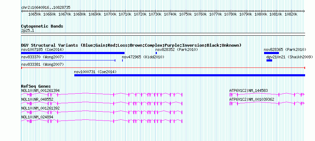Open the nsv828365 (Park2010) variant label
315x141 pixels.
click(285, 49)
